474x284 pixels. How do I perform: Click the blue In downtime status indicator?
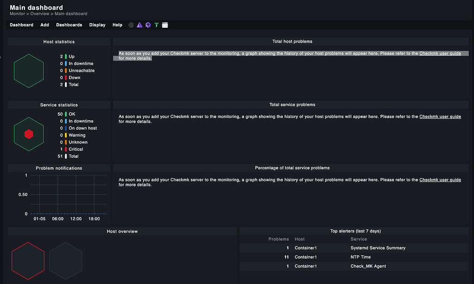[x=65, y=63]
